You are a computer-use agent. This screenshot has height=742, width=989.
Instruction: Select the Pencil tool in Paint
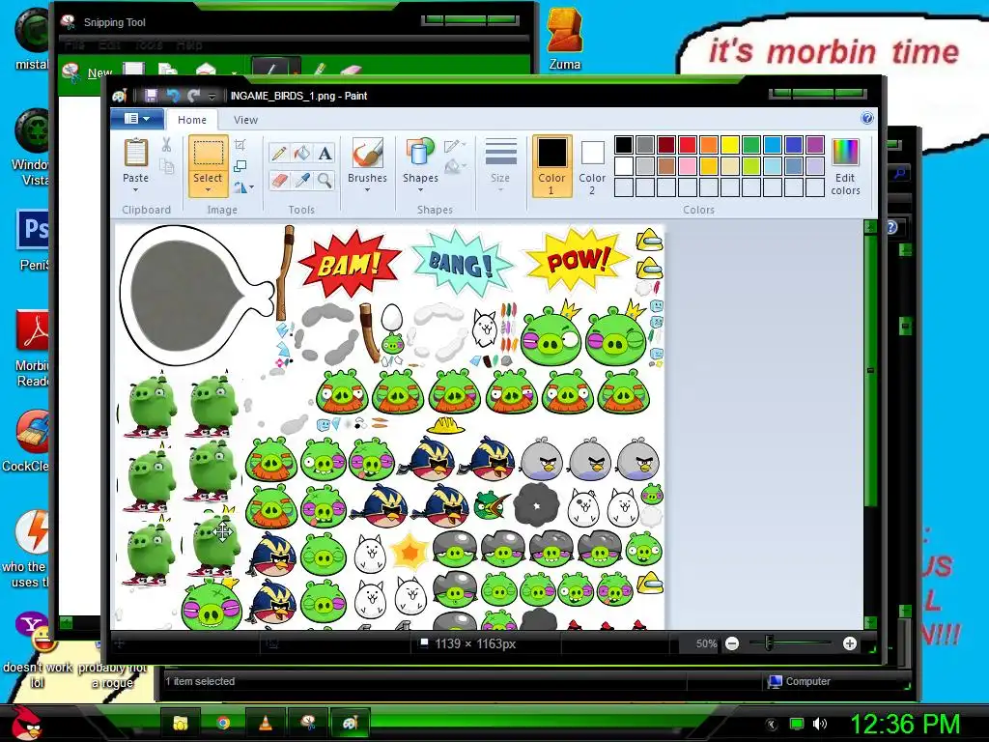[279, 154]
